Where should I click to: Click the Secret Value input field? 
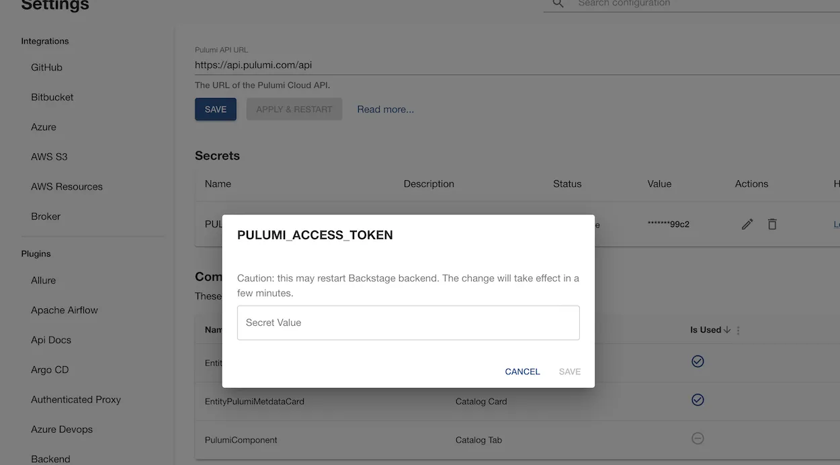pyautogui.click(x=408, y=323)
